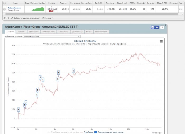Open the Опубликовать tab
185x134 pixels.
pos(101,32)
